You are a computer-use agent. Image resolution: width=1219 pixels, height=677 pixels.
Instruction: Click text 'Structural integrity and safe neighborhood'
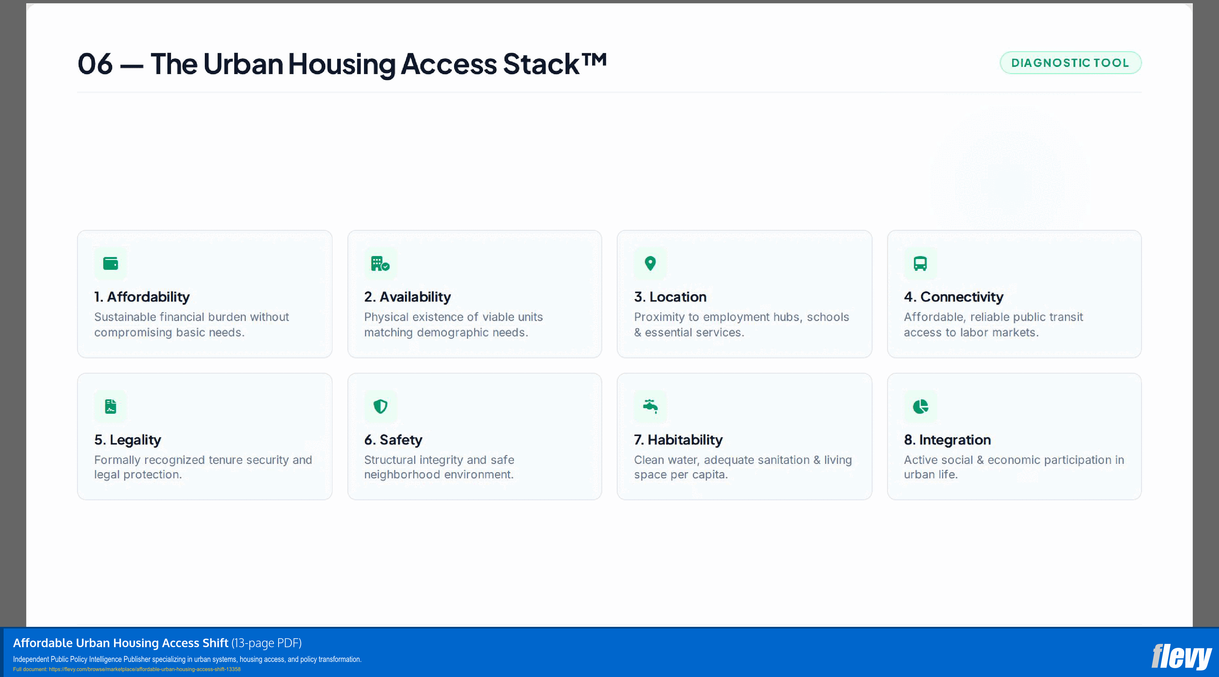pos(439,467)
